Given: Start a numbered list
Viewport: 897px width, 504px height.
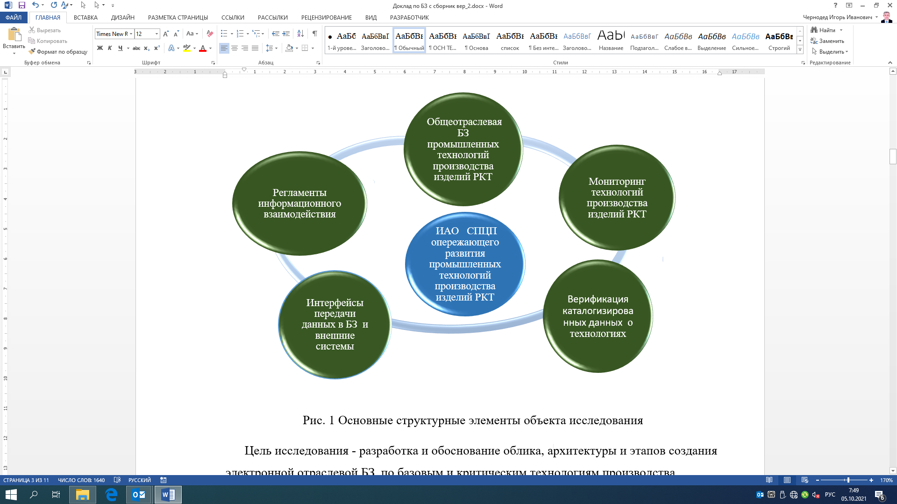Looking at the screenshot, I should click(x=240, y=34).
